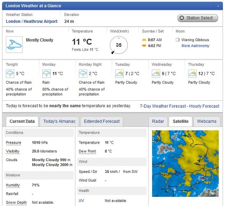Open the 7-Day Weather Forecast link
Image resolution: width=225 pixels, height=206 pixels.
pos(163,106)
